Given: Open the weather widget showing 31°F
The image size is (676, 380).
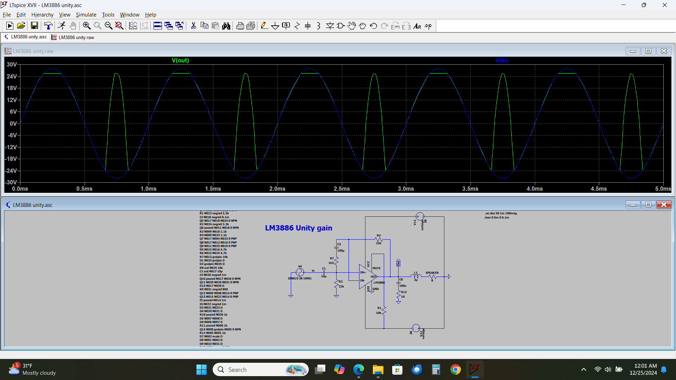Looking at the screenshot, I should click(x=32, y=369).
